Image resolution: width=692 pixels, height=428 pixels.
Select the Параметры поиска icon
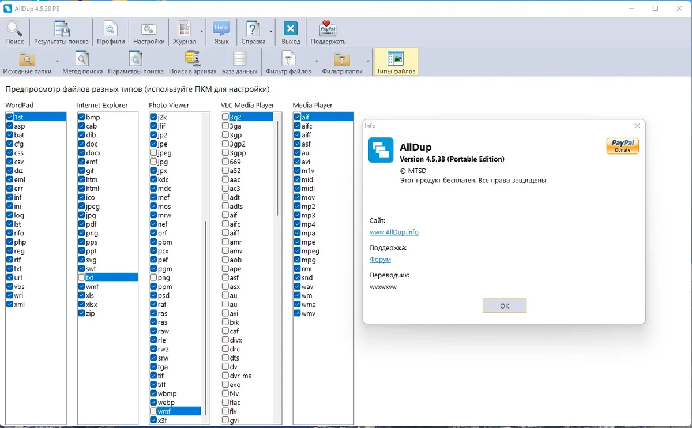(x=136, y=62)
